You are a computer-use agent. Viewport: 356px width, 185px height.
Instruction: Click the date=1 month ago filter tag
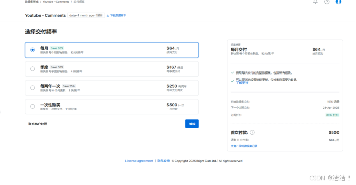(x=86, y=15)
